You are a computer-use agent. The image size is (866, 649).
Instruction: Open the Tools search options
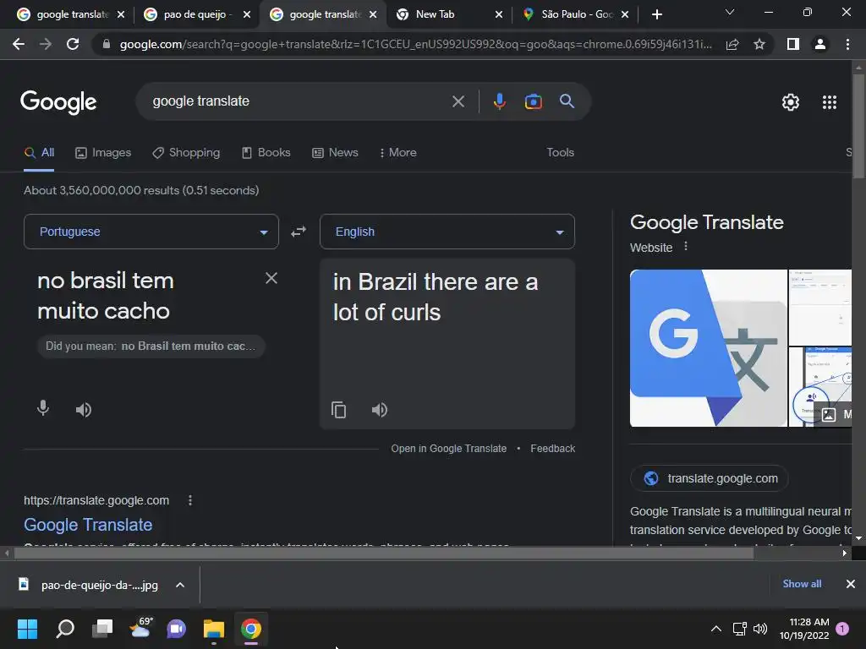coord(560,152)
